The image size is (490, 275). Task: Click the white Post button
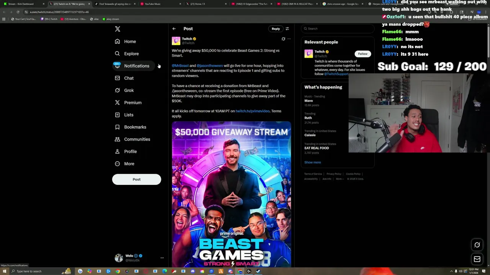point(137,179)
